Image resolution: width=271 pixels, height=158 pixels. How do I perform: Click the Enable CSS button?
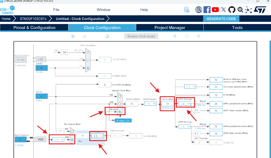123,121
